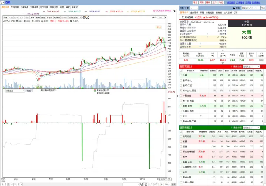
Task: Select chart layout page 2
Action: (5, 185)
